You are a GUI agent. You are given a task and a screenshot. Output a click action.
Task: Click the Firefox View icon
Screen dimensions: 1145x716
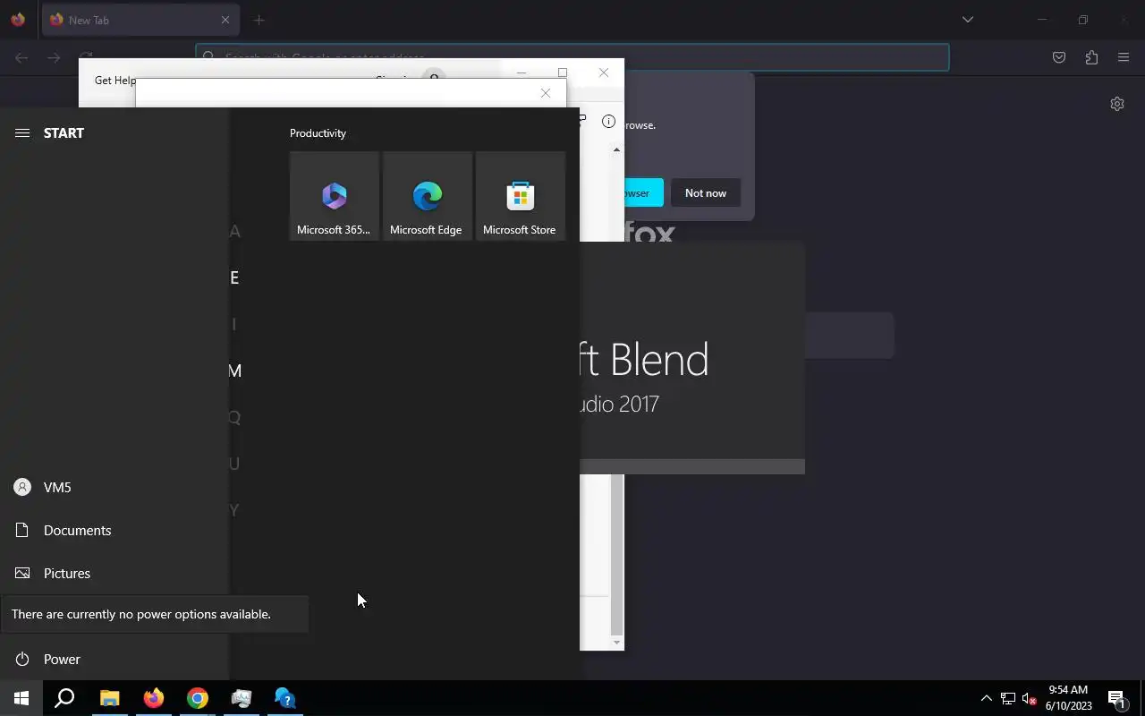[18, 20]
